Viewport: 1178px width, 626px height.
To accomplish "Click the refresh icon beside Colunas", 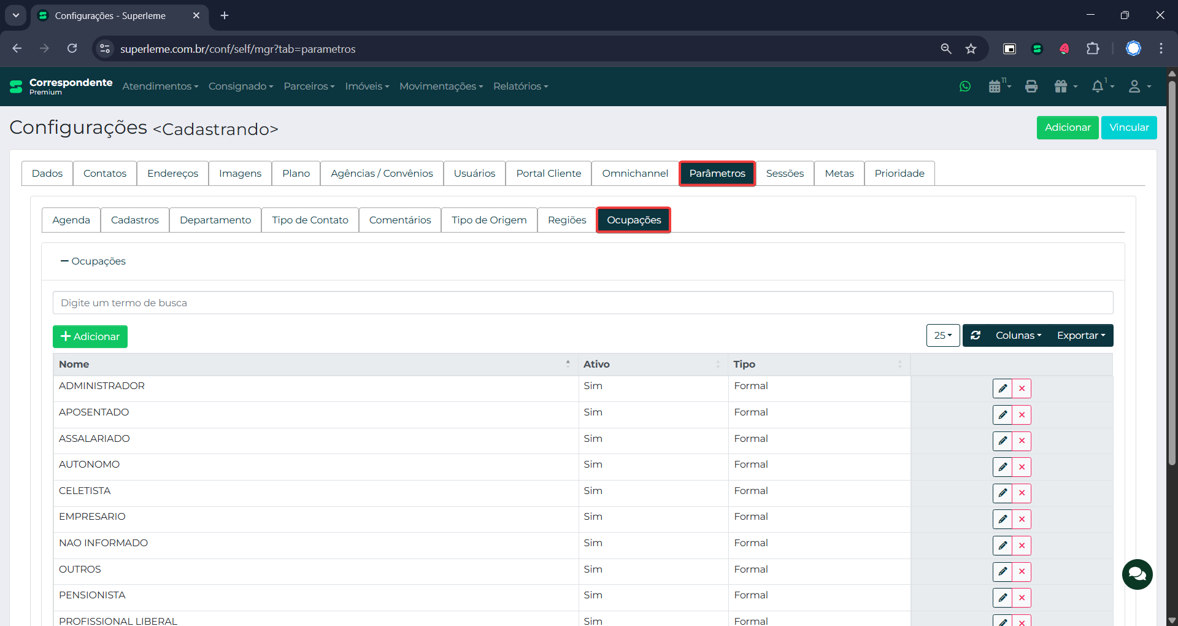I will pos(976,336).
